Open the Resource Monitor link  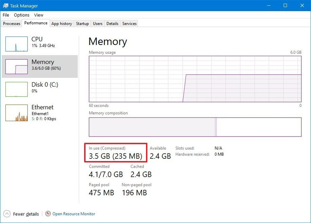coord(74,214)
